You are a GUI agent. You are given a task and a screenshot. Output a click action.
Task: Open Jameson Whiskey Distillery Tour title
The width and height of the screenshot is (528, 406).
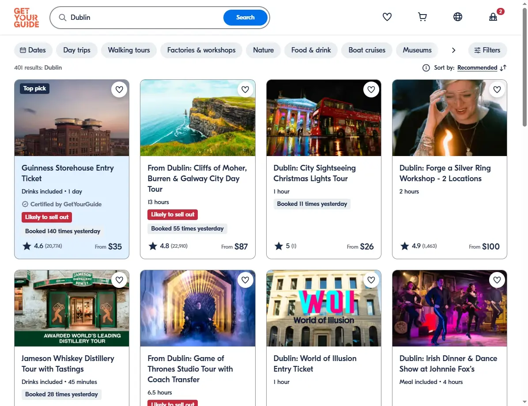point(68,364)
